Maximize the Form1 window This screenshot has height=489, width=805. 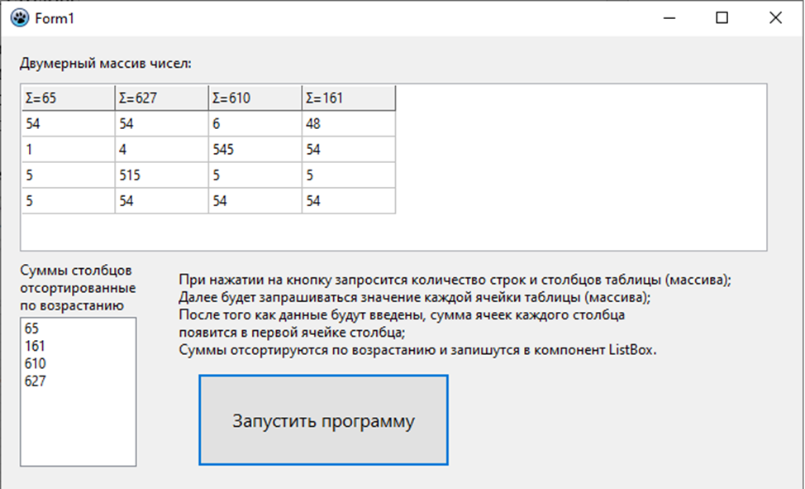pyautogui.click(x=722, y=18)
